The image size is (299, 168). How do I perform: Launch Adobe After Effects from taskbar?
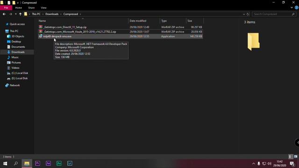coord(48,163)
